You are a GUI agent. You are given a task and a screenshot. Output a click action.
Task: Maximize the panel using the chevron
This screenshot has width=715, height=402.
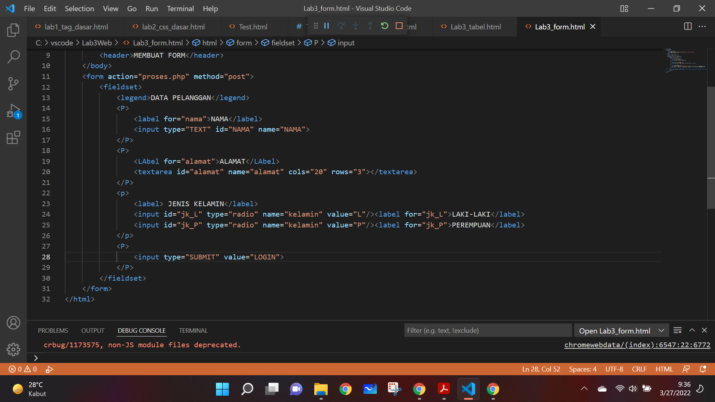tap(692, 330)
